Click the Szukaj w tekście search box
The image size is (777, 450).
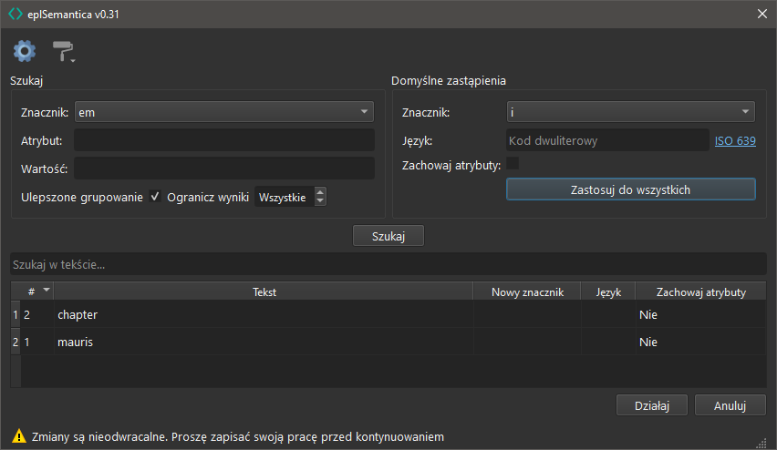coord(388,264)
